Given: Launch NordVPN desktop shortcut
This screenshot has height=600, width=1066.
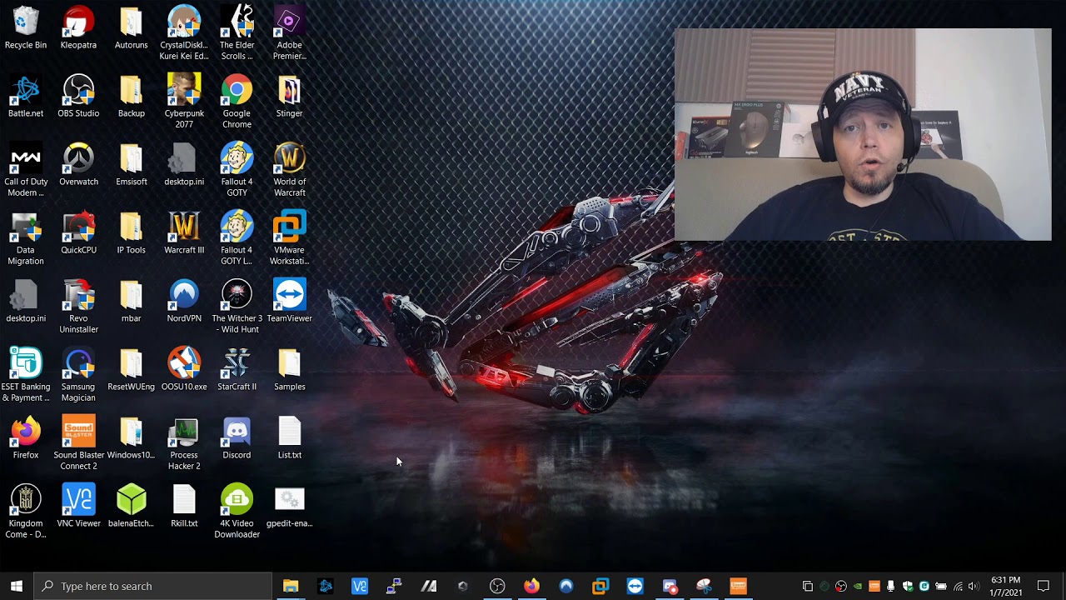Looking at the screenshot, I should click(184, 302).
